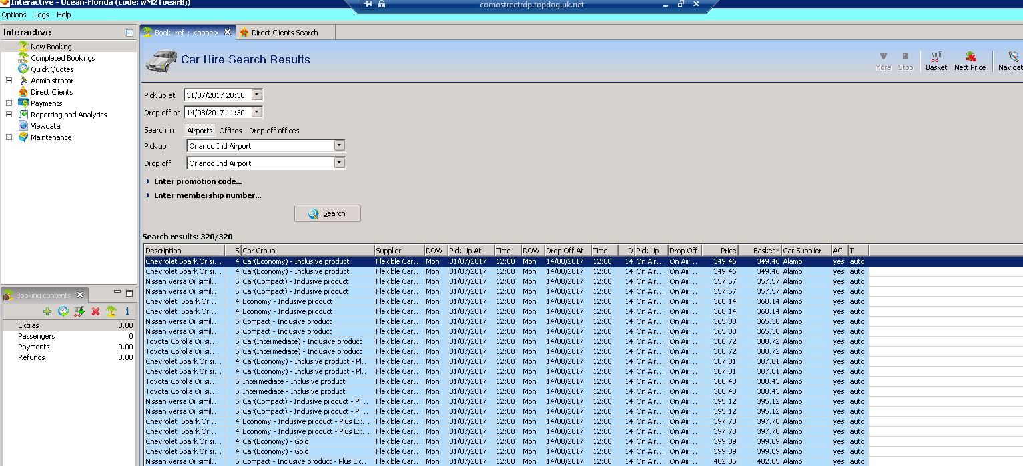Viewport: 1023px width, 466px height.
Task: Click the red X delete icon
Action: tap(95, 311)
